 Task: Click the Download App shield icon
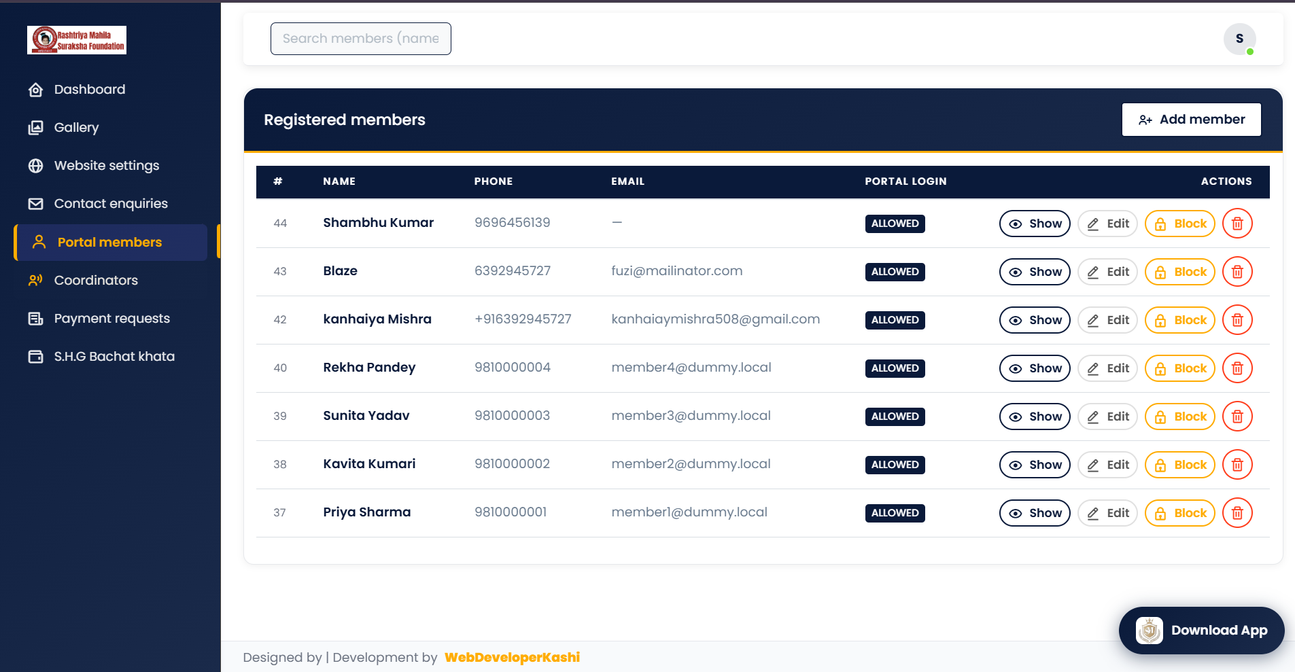coord(1149,630)
